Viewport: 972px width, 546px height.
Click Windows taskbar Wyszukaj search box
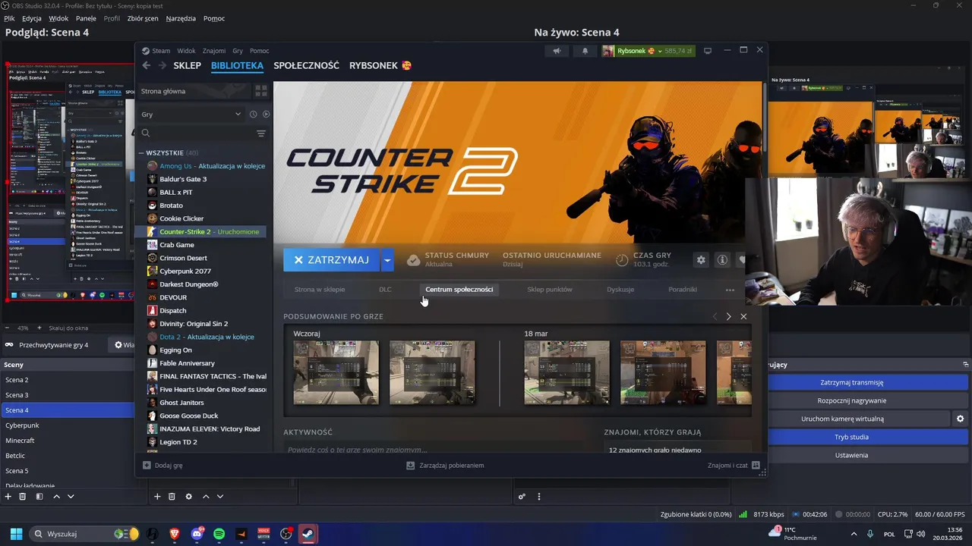pos(85,534)
